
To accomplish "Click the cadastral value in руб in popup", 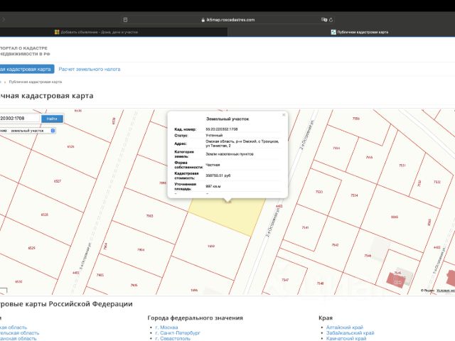I will (x=218, y=175).
